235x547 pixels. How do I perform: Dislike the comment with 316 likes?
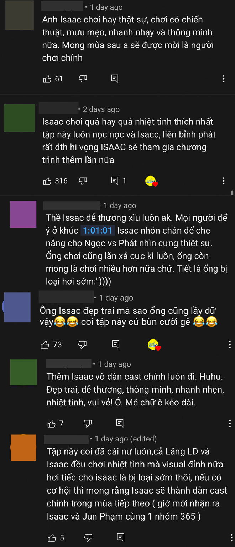point(83,181)
